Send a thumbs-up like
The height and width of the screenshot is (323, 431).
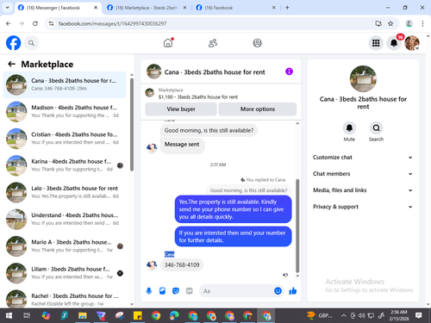[x=293, y=291]
